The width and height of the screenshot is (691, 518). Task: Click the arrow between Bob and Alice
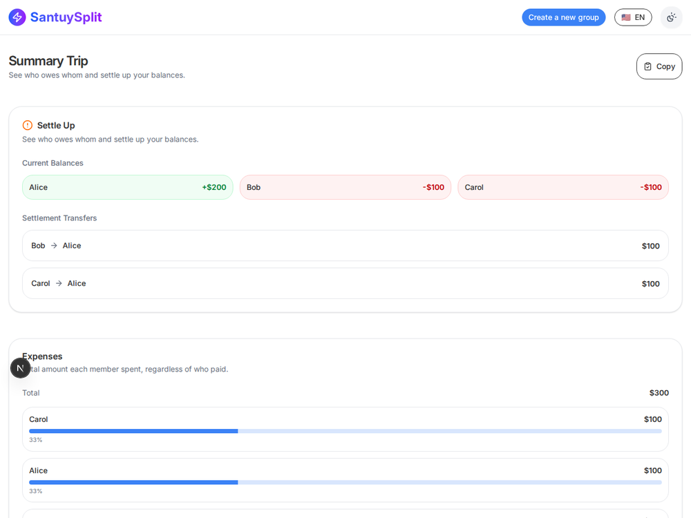(x=54, y=246)
